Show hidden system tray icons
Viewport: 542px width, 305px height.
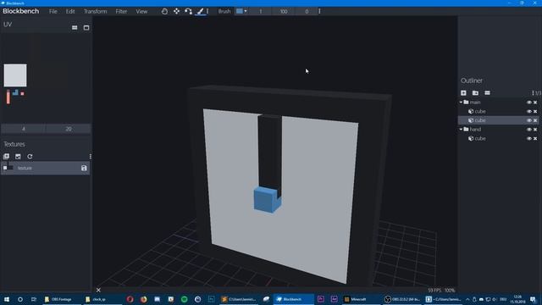tap(467, 299)
